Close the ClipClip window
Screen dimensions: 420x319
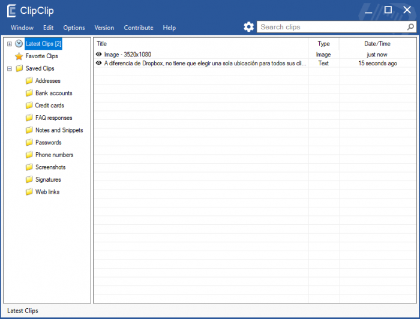pyautogui.click(x=407, y=10)
